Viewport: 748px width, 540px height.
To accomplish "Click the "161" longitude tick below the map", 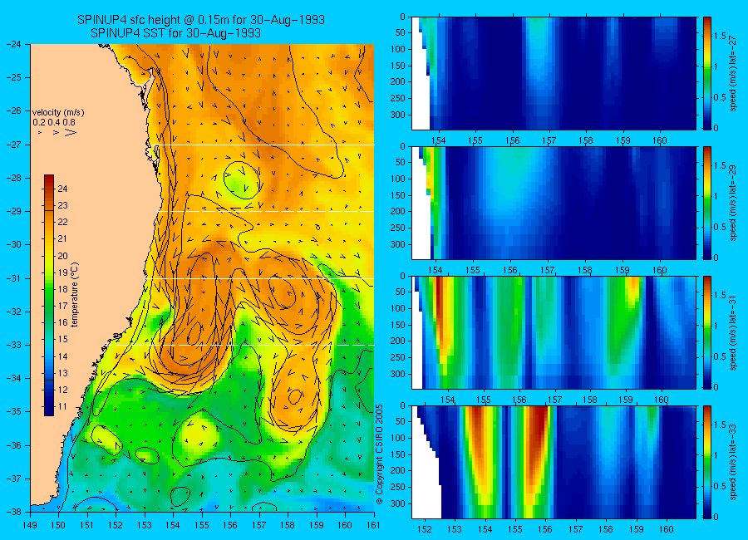I will (x=373, y=525).
